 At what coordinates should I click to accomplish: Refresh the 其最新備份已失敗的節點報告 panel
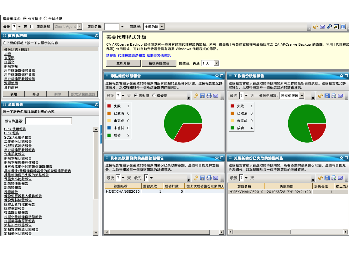pos(320,178)
